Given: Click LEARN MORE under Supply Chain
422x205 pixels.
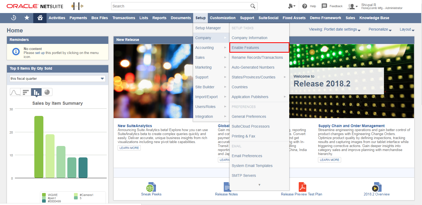Looking at the screenshot, I should [329, 160].
